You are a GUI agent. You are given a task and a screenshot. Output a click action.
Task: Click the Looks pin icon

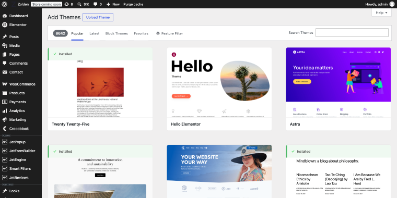click(x=5, y=191)
